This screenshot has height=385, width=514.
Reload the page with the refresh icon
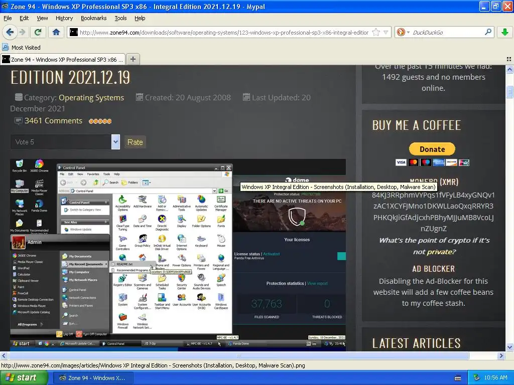[x=38, y=32]
